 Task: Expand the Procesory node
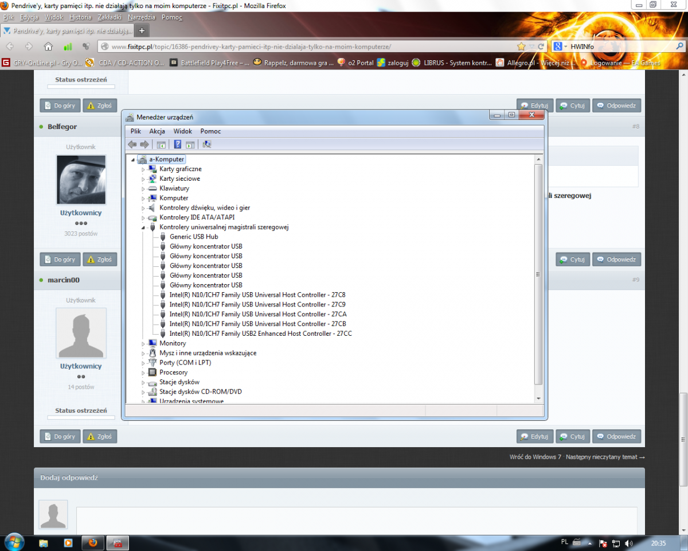pos(144,372)
